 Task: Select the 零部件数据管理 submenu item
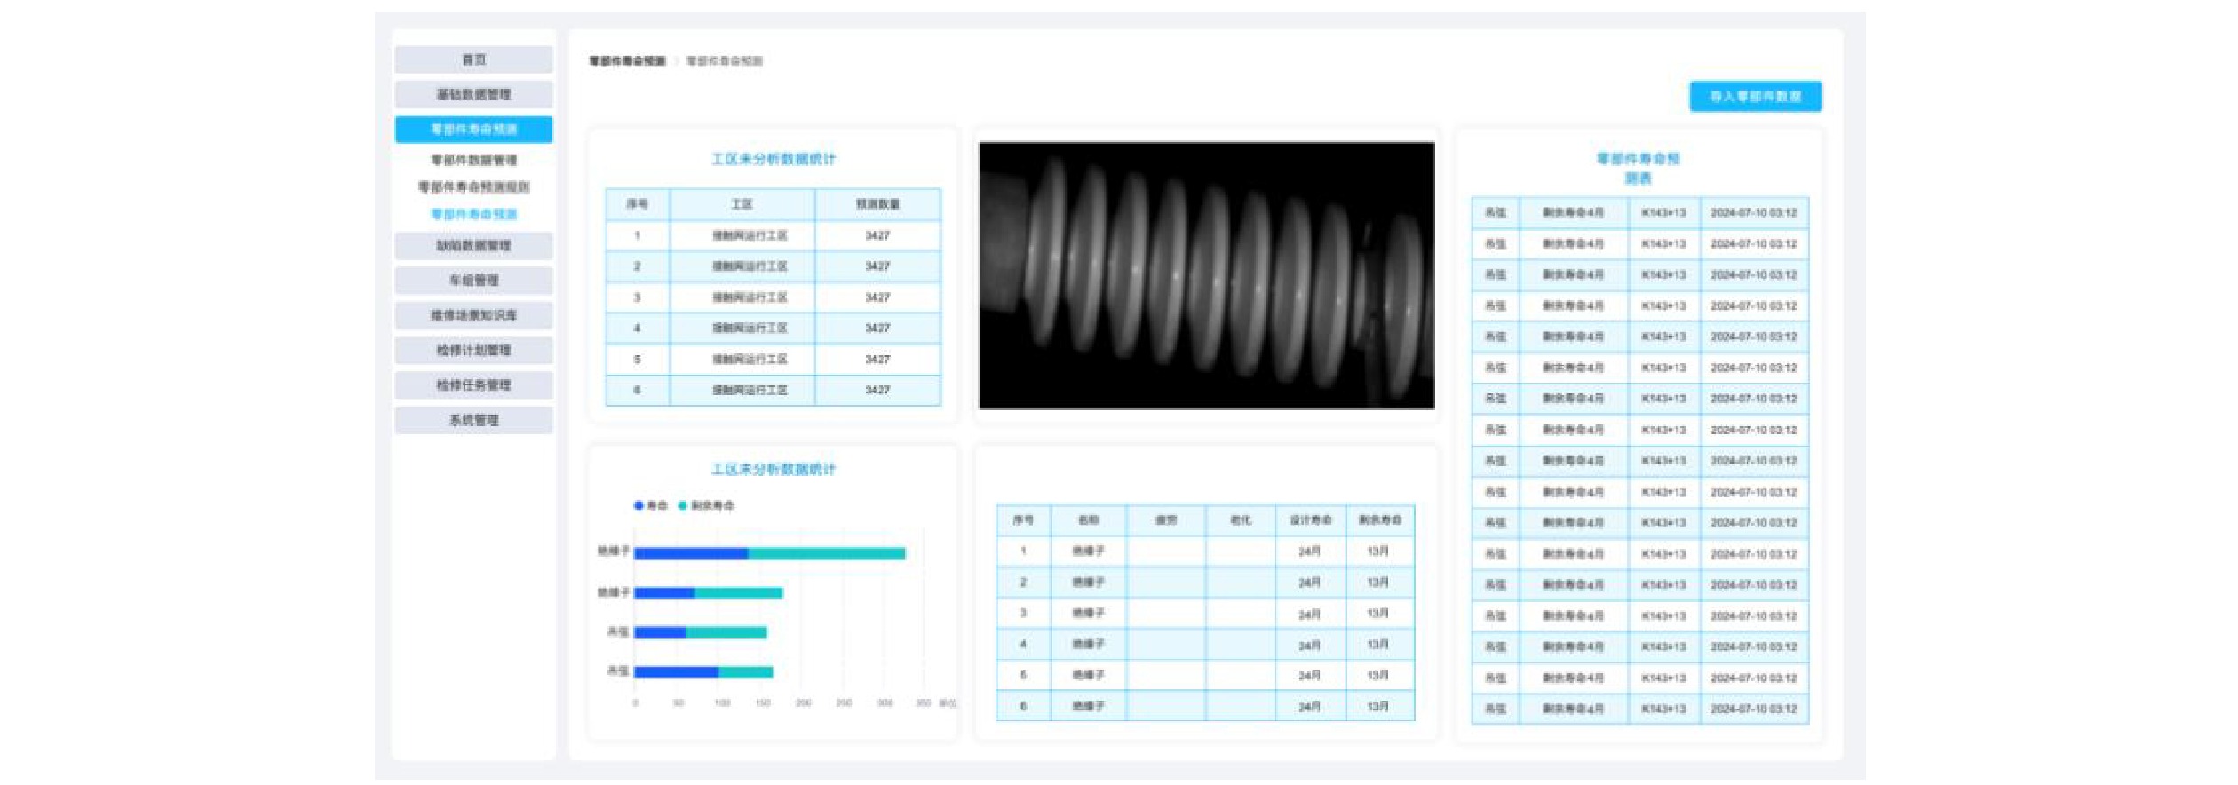pos(473,160)
